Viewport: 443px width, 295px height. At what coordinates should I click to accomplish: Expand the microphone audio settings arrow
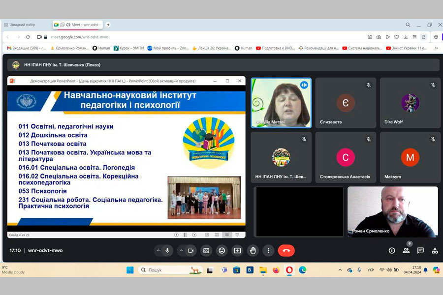158,250
